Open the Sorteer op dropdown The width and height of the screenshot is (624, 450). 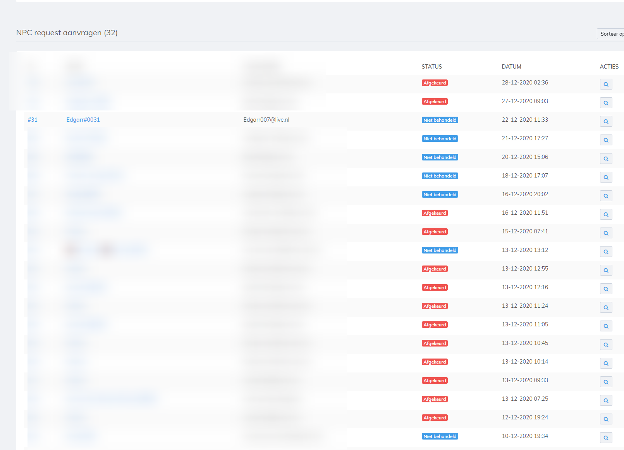(x=611, y=34)
